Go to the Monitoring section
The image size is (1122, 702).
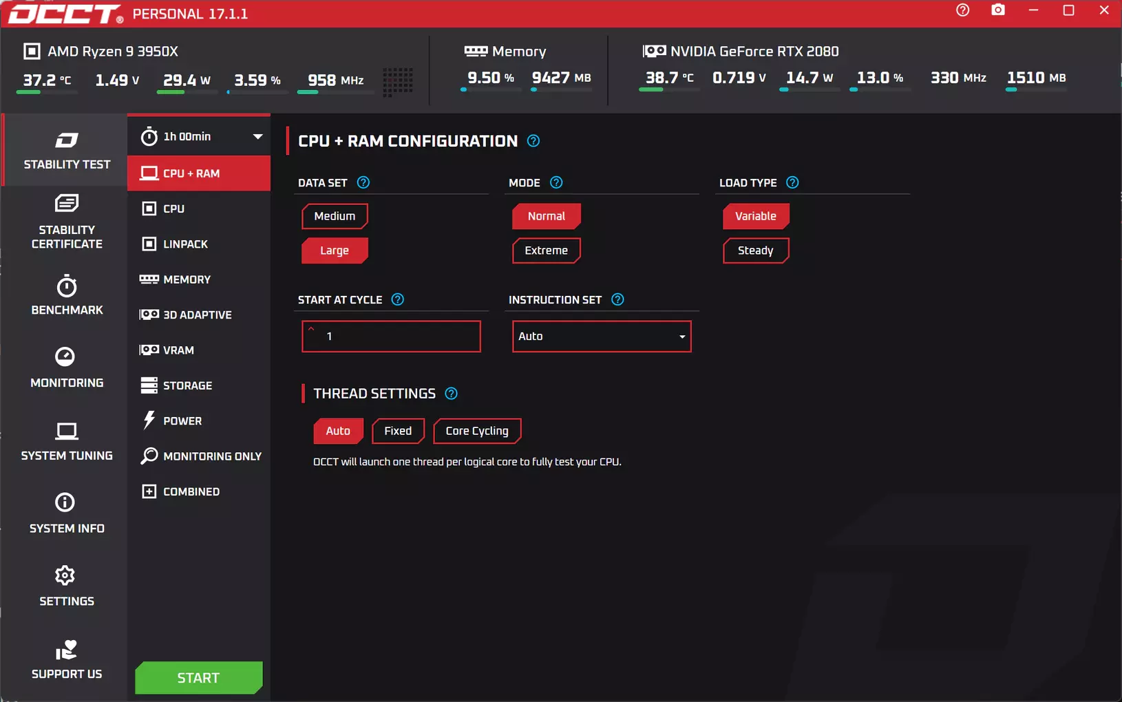point(67,368)
